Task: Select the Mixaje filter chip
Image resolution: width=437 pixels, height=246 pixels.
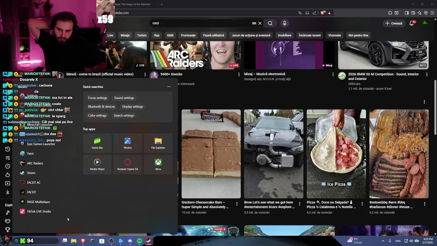Action: click(125, 35)
